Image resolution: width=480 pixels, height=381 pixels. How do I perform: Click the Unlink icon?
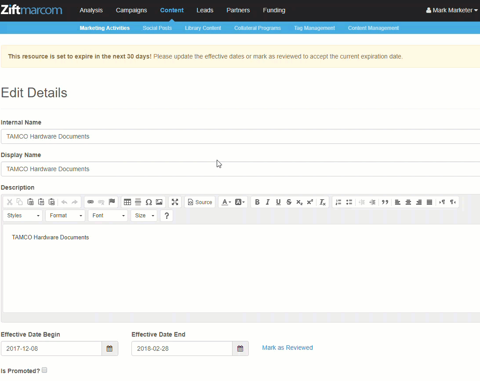101,202
